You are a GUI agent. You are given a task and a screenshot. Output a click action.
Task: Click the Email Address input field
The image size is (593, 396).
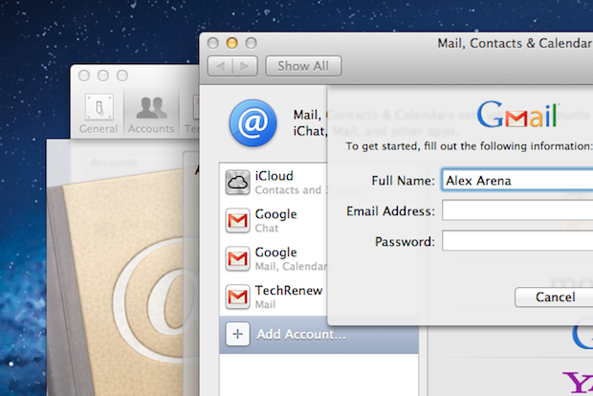pyautogui.click(x=517, y=210)
